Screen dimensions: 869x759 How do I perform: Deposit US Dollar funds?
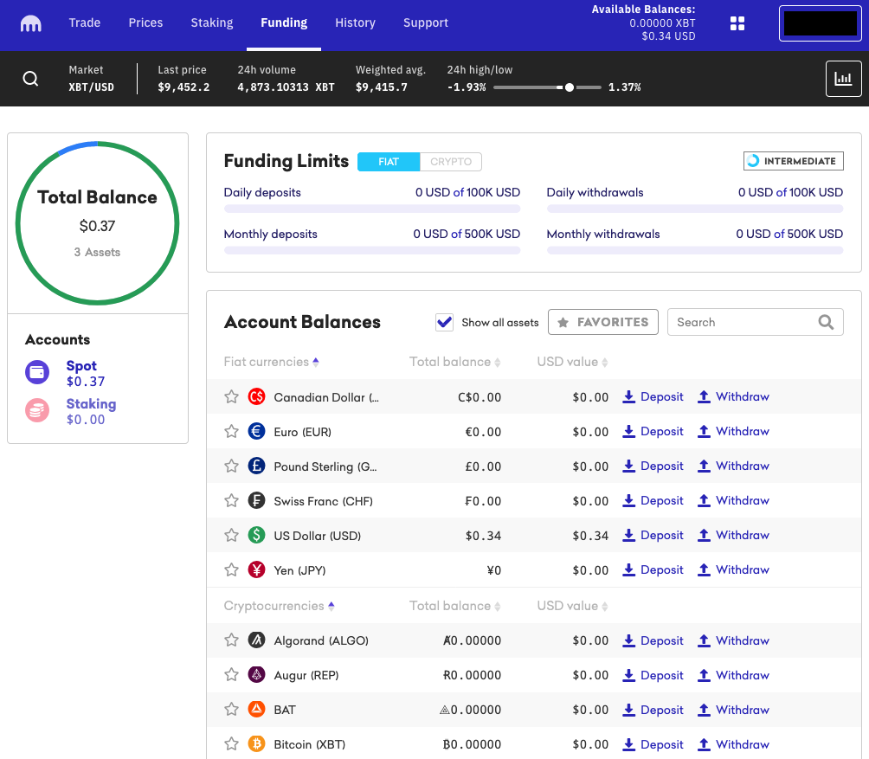pyautogui.click(x=653, y=535)
